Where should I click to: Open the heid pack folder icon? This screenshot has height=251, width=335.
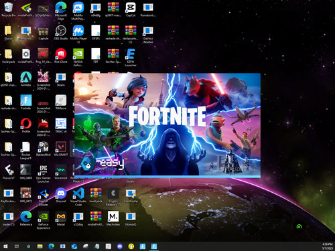point(8,56)
